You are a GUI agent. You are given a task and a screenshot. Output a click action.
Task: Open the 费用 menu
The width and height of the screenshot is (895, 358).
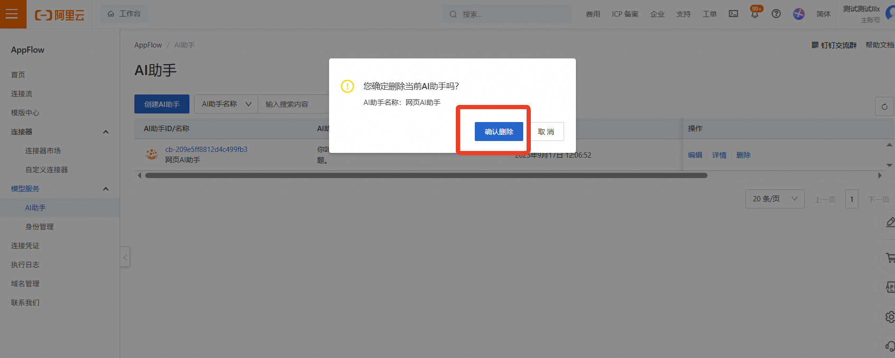point(593,14)
